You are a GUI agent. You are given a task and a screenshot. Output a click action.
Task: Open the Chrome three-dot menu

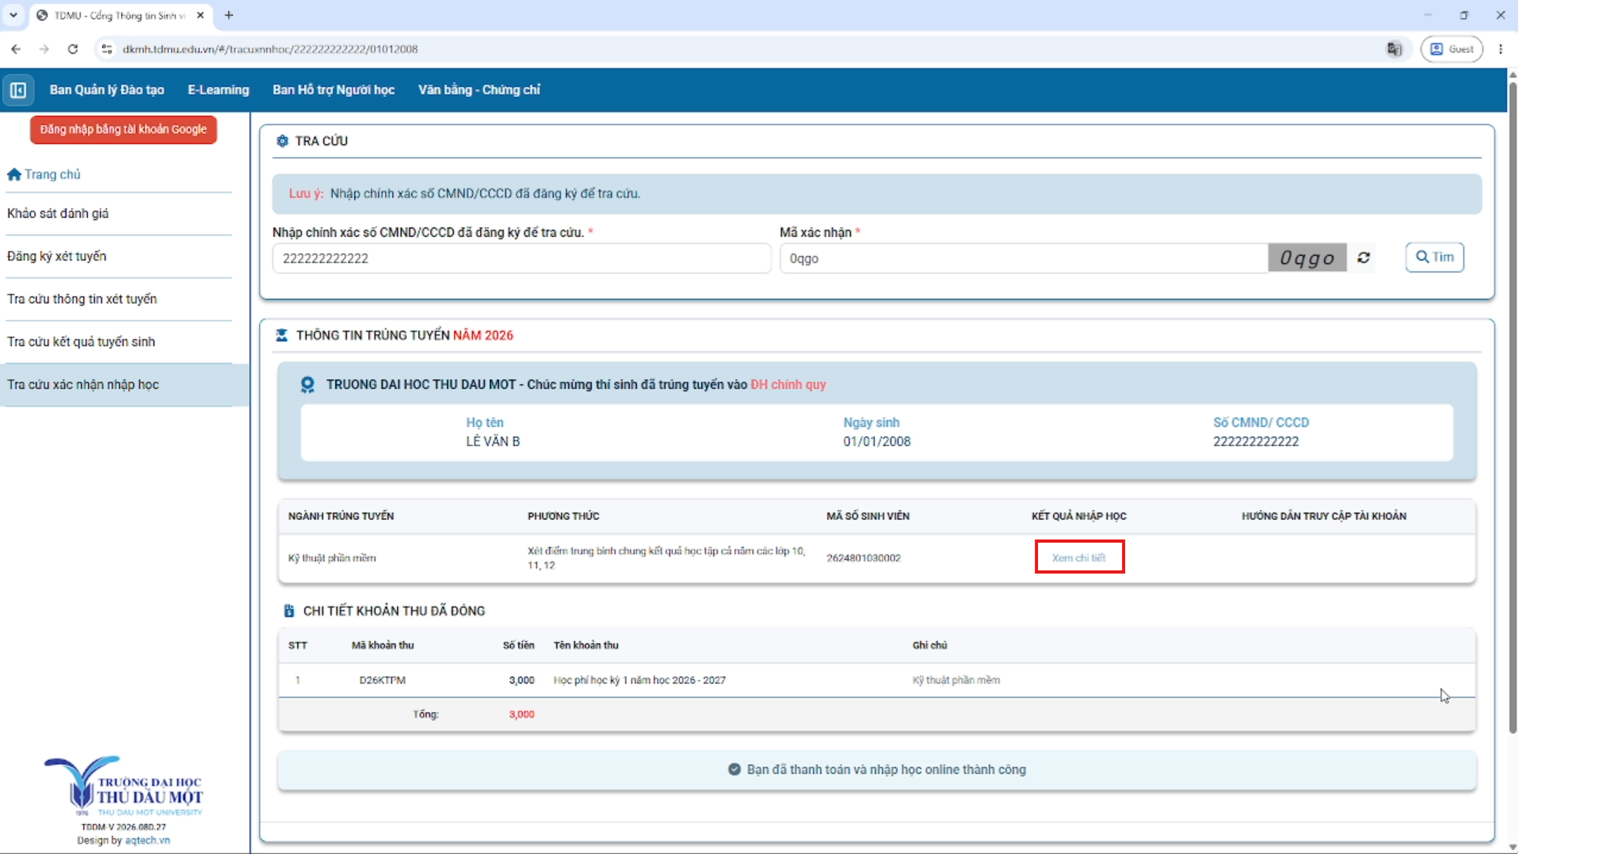click(1501, 49)
